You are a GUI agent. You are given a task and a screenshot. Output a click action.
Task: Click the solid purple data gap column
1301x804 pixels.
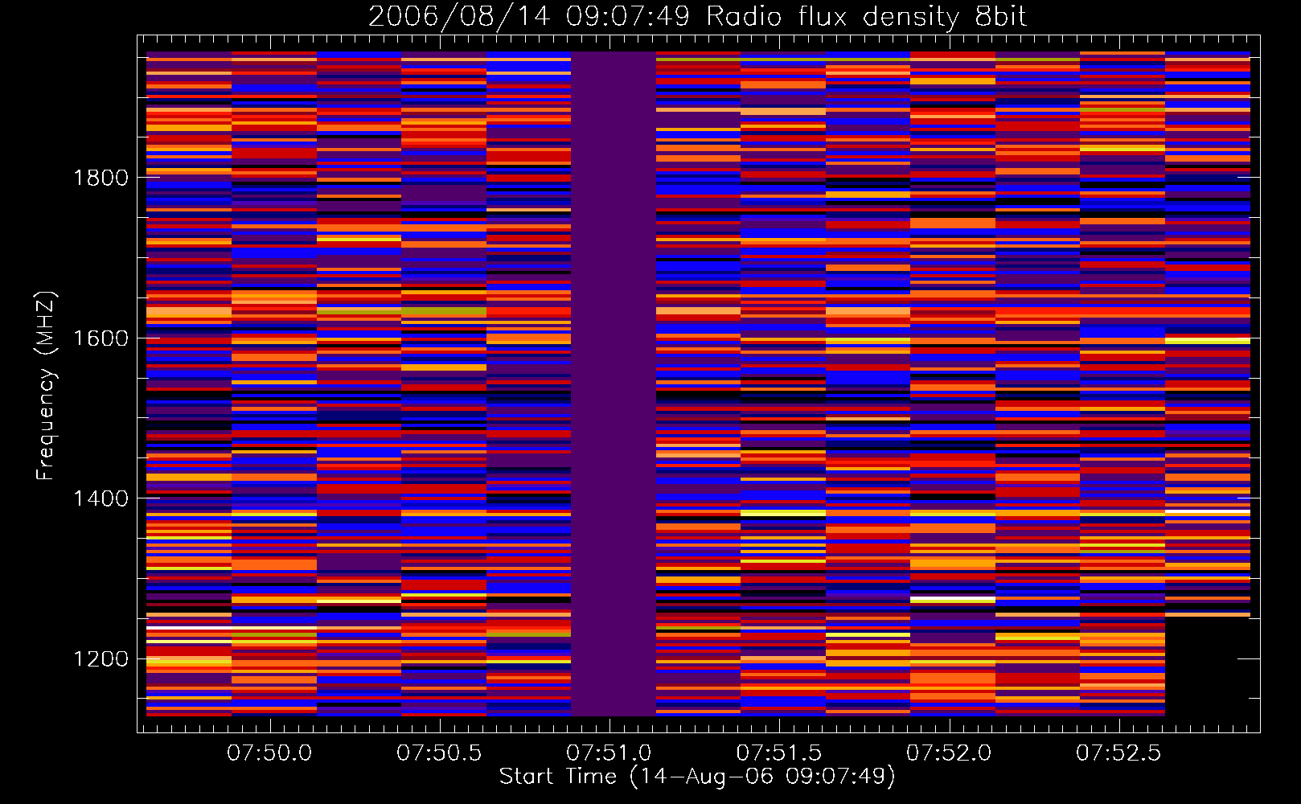614,384
